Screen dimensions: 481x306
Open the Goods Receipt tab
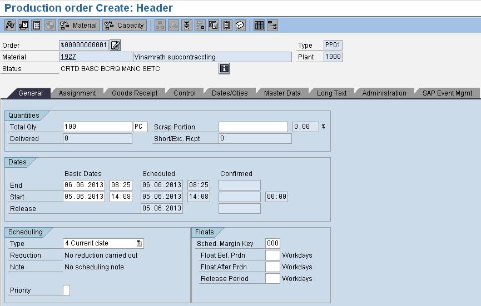point(135,93)
